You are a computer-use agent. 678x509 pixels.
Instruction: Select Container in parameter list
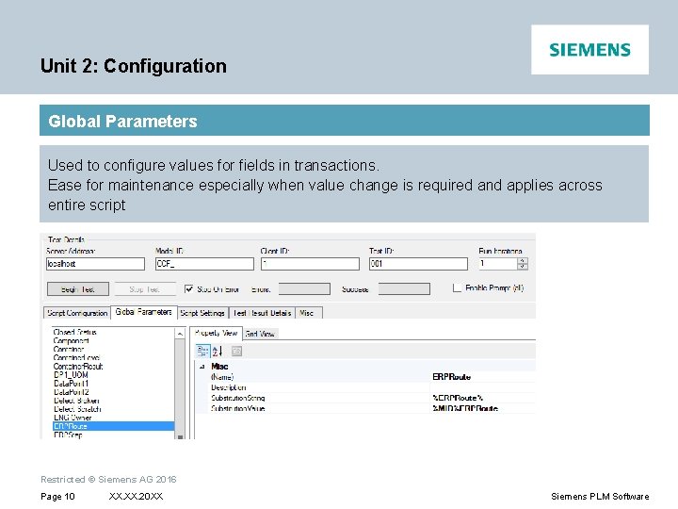(x=69, y=350)
